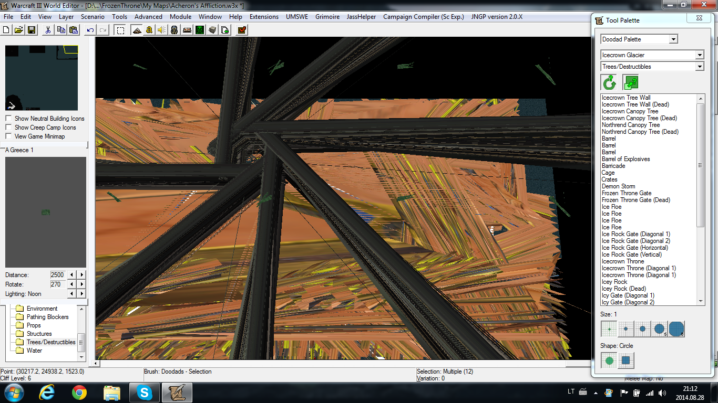Choose the Circle brush shape
The image size is (718, 403).
[609, 360]
